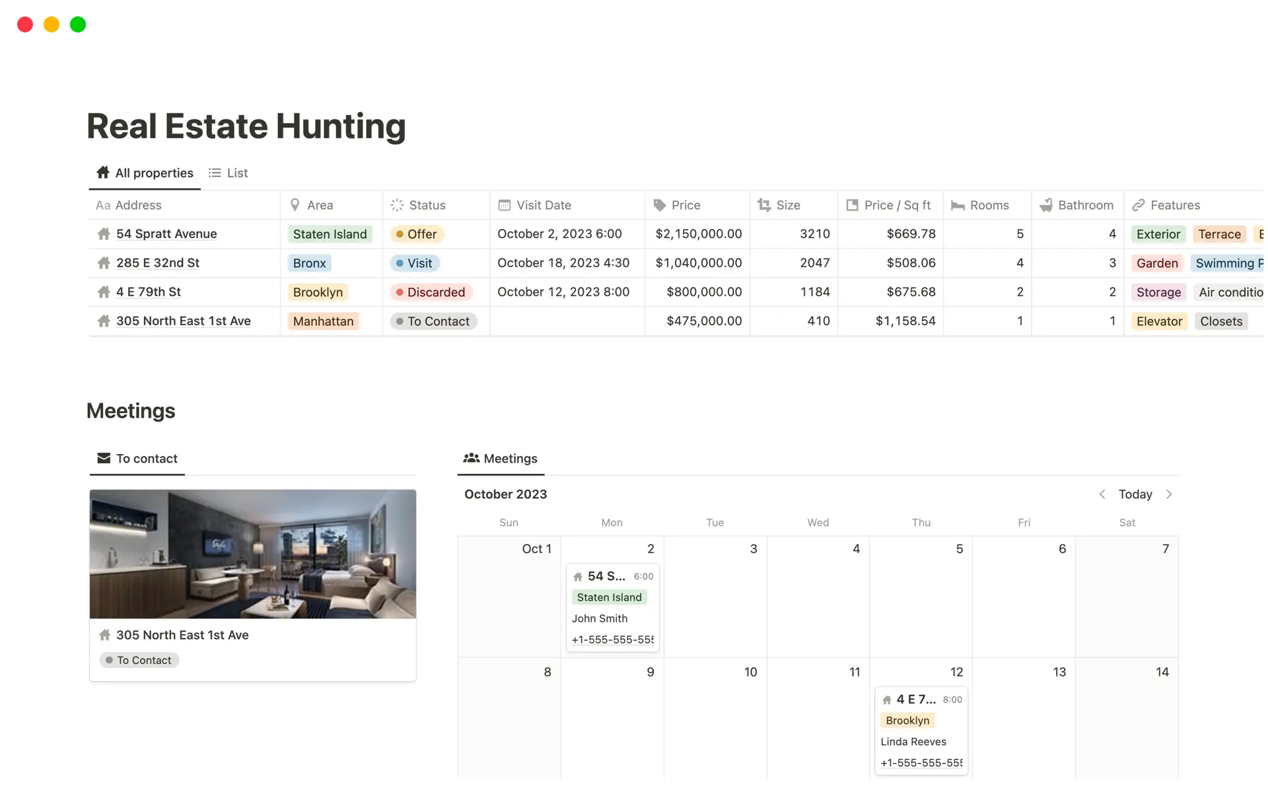Select the All properties tab

(144, 172)
